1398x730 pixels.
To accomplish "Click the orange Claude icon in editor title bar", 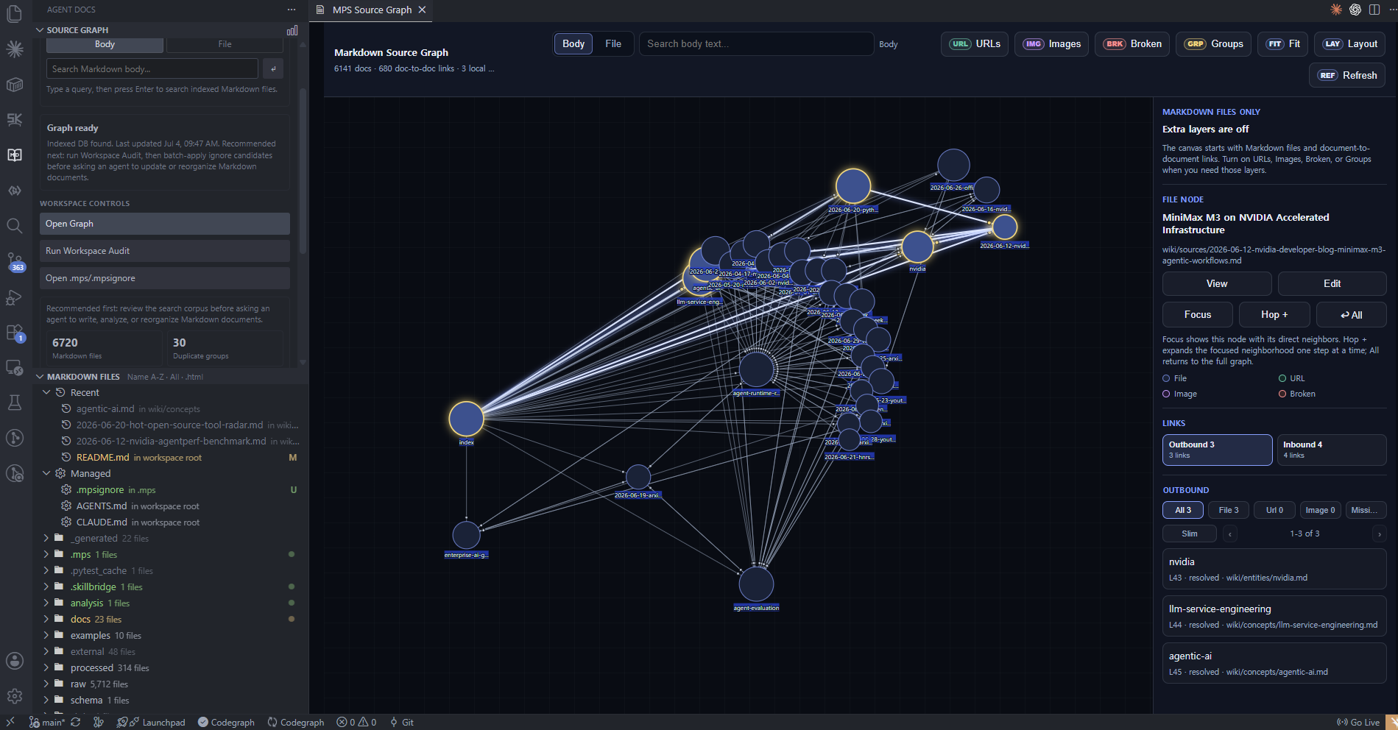I will [x=1336, y=10].
